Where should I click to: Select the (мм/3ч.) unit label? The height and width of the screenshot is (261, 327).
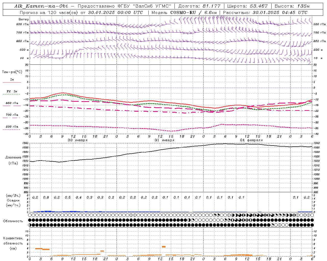pos(13,195)
